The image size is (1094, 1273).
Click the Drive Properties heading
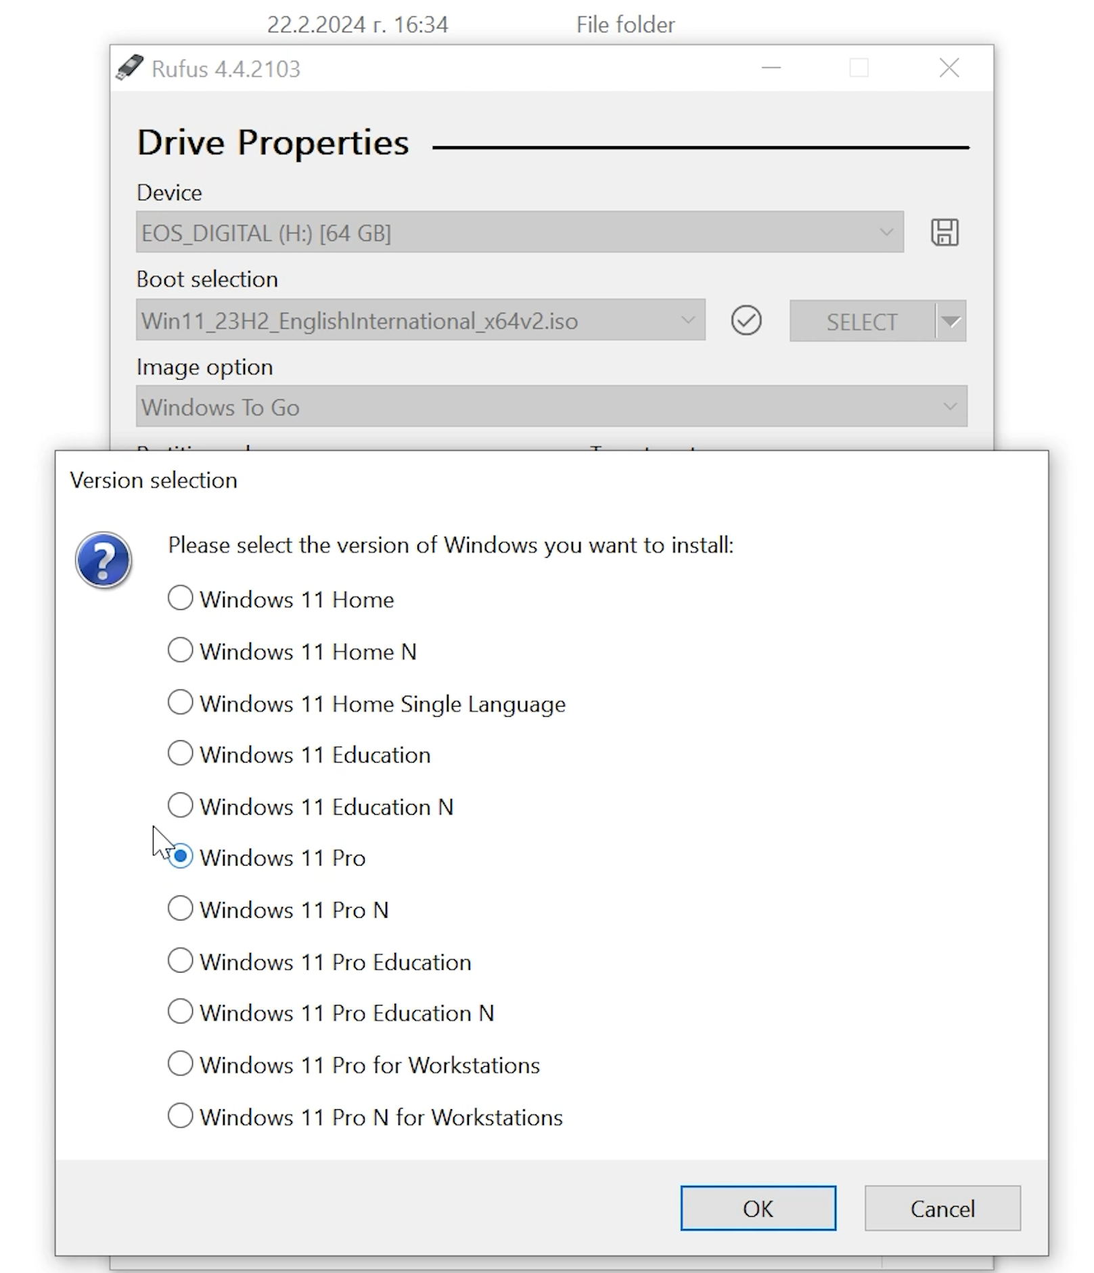point(273,143)
